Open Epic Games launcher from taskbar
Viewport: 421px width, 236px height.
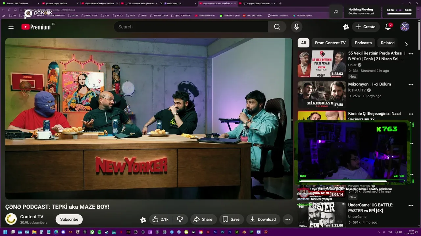[x=85, y=232]
